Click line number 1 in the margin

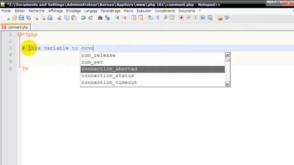(x=10, y=35)
